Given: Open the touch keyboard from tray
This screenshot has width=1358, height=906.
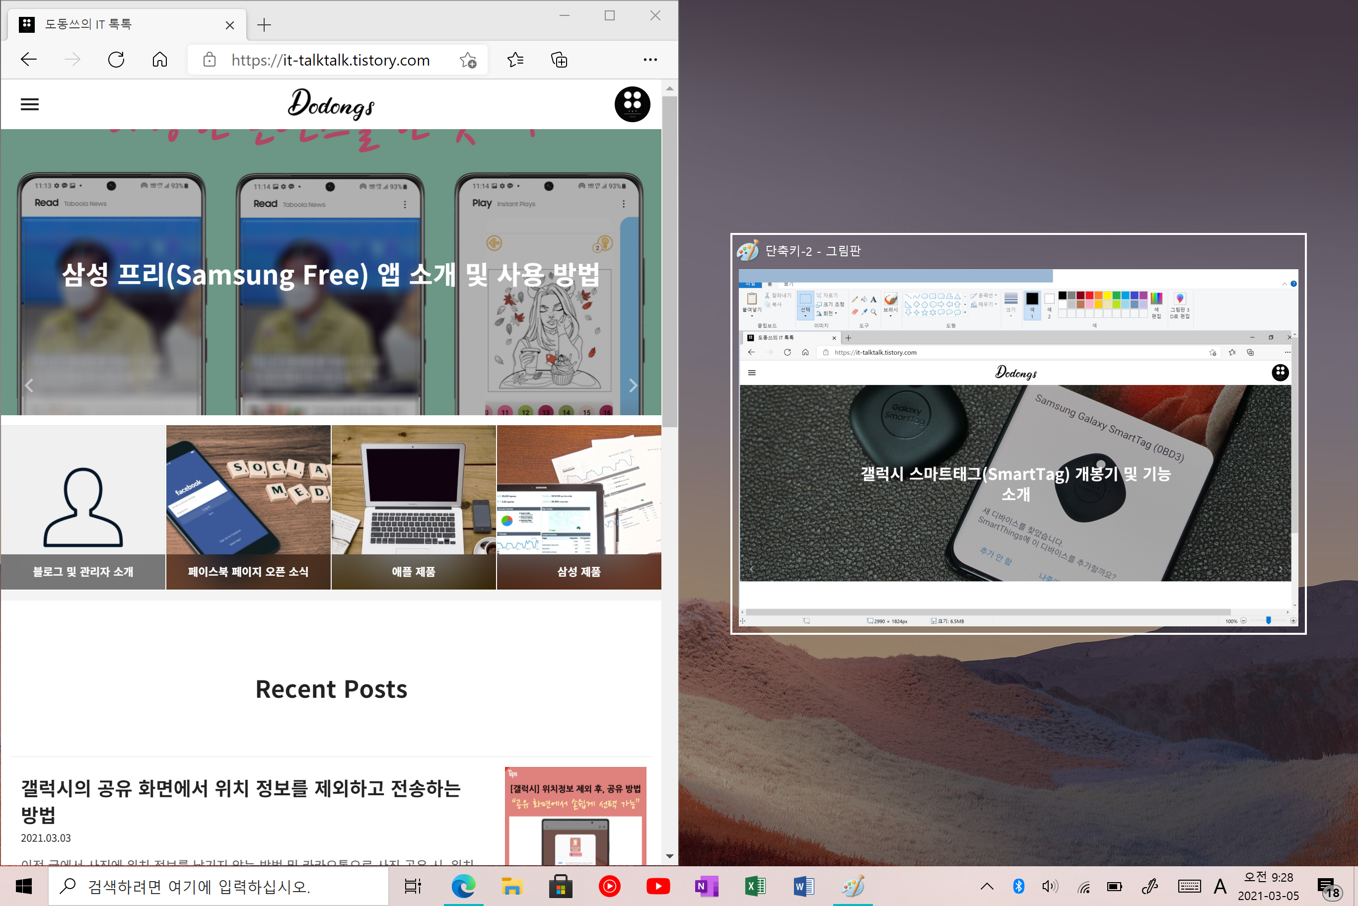Looking at the screenshot, I should coord(1189,886).
